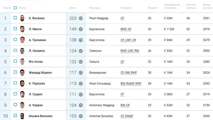Play video clips for Benzema's 203 total
This screenshot has width=213, height=120.
pyautogui.click(x=81, y=18)
